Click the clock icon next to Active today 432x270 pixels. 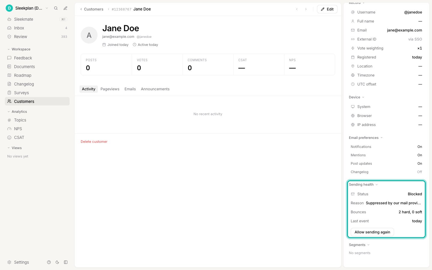(x=134, y=45)
